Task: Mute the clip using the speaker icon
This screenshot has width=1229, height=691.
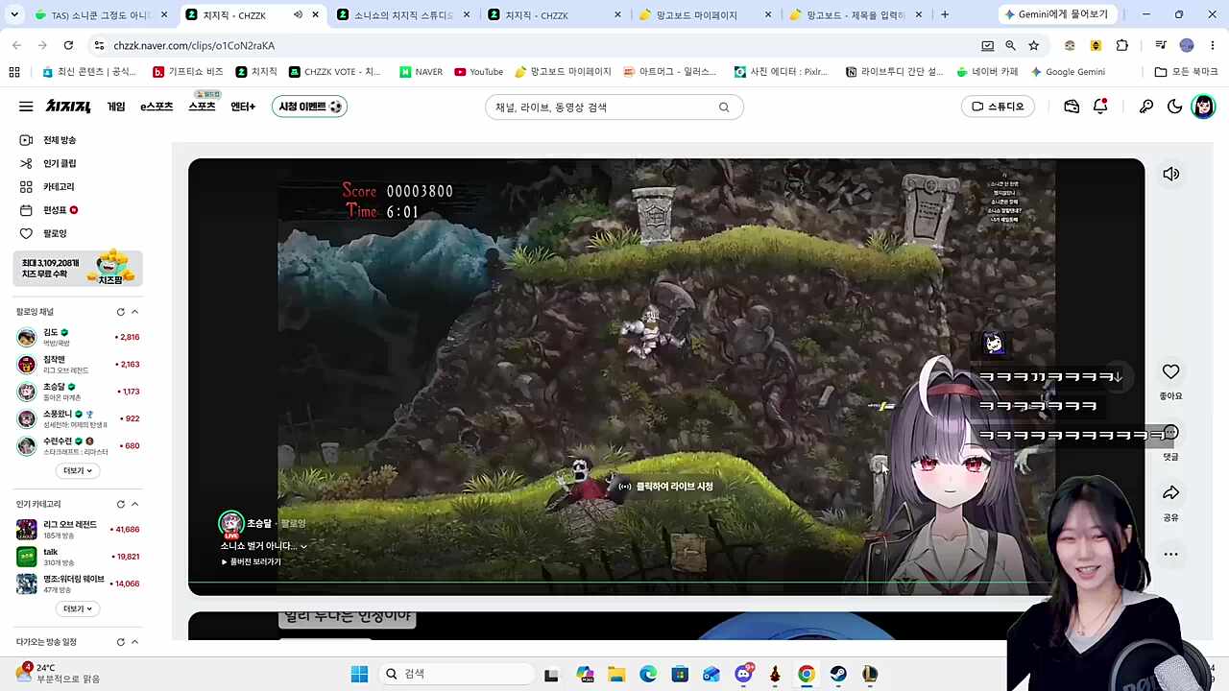Action: [x=1170, y=174]
